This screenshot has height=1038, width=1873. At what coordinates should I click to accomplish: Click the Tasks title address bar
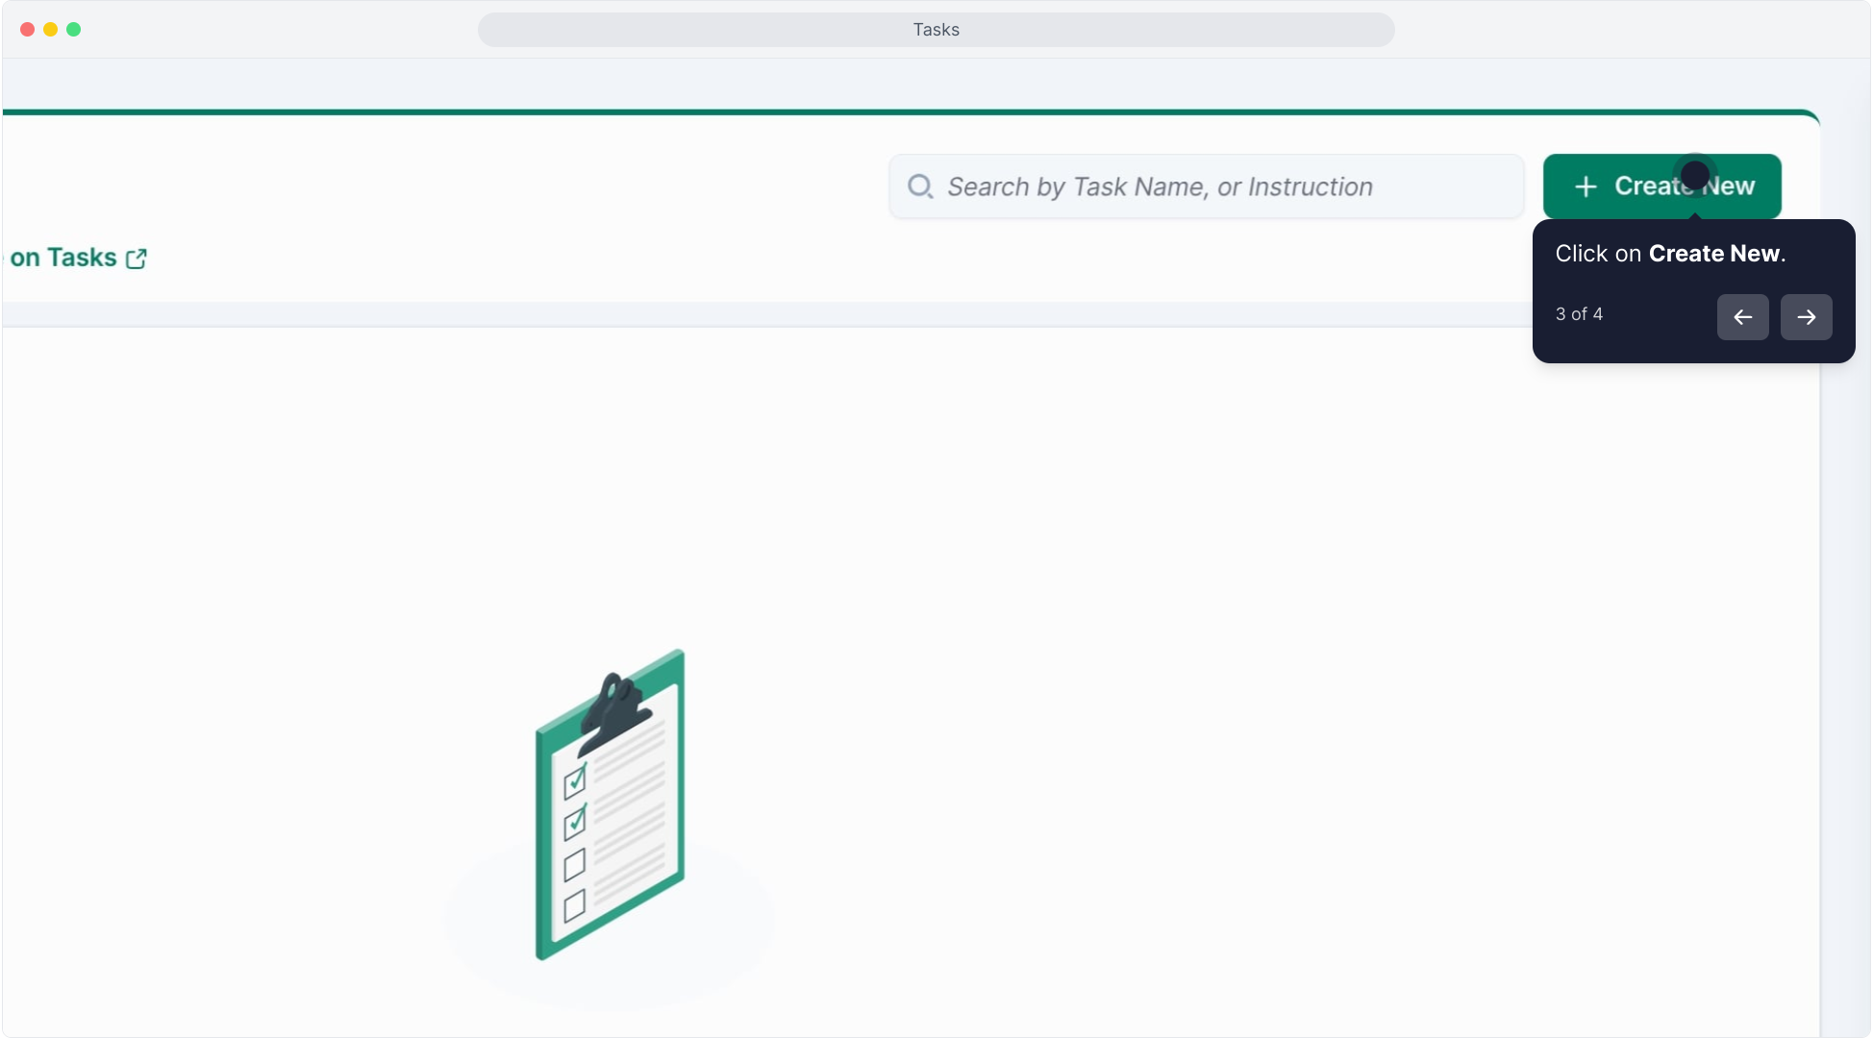[936, 30]
